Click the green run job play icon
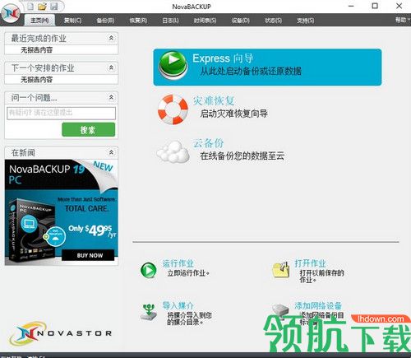Screen dimensions: 411x358 coord(149,270)
